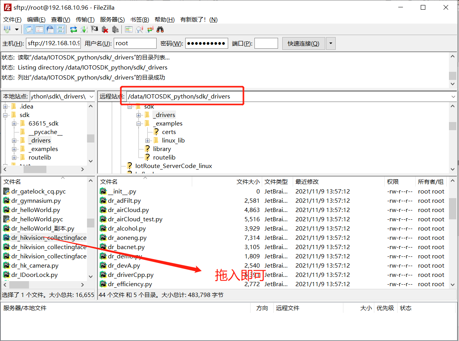The image size is (459, 341).
Task: Click the 文件大小 column header
Action: [x=248, y=182]
